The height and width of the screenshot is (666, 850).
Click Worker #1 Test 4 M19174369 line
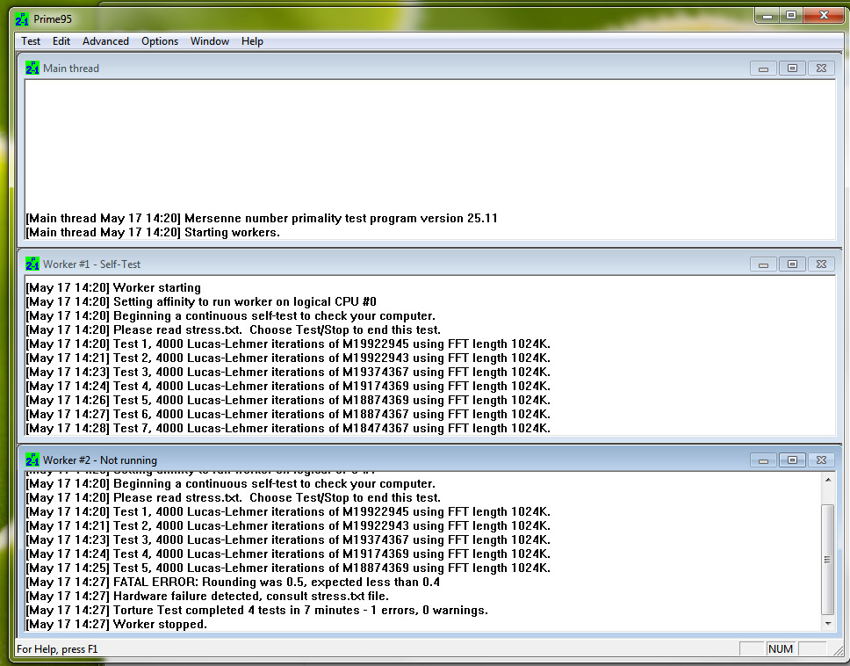(288, 386)
